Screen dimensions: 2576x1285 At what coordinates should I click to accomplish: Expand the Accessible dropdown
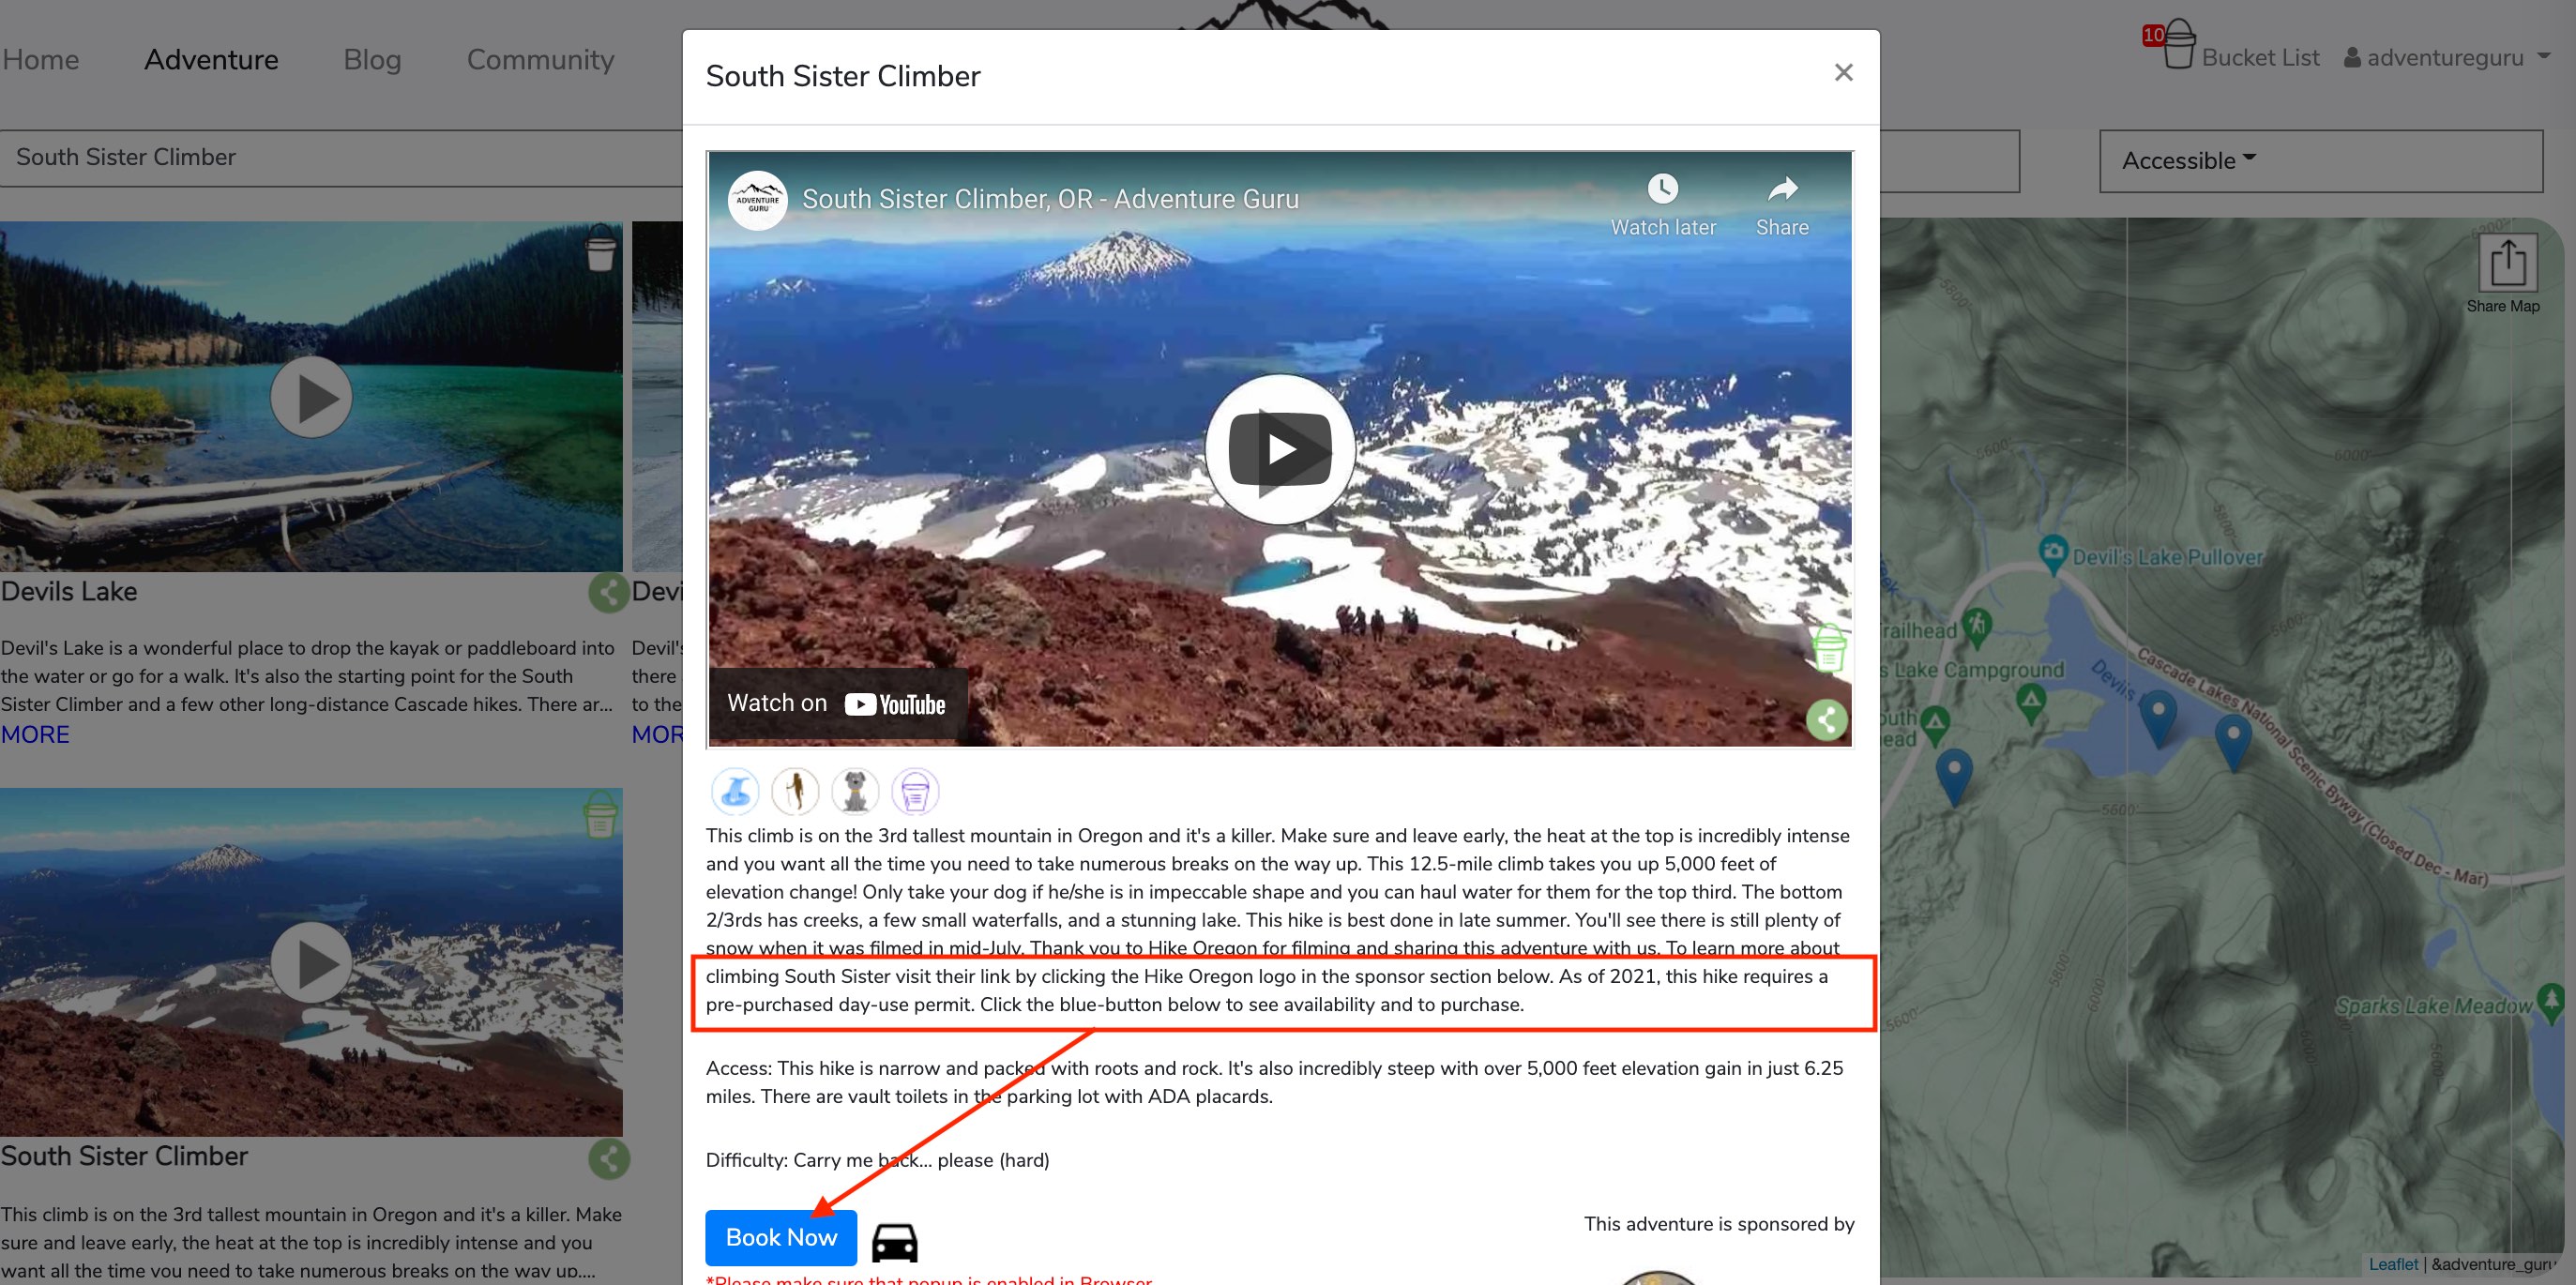click(2320, 160)
